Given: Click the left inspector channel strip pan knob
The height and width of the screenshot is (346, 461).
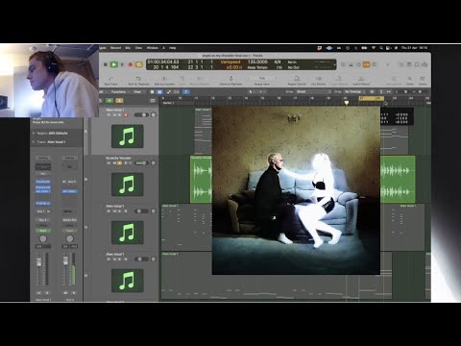Looking at the screenshot, I should click(42, 238).
